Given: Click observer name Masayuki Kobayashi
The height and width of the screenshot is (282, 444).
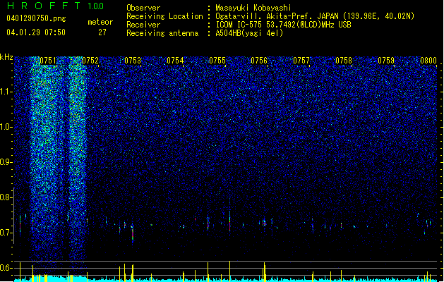Looking at the screenshot, I should pyautogui.click(x=253, y=8).
